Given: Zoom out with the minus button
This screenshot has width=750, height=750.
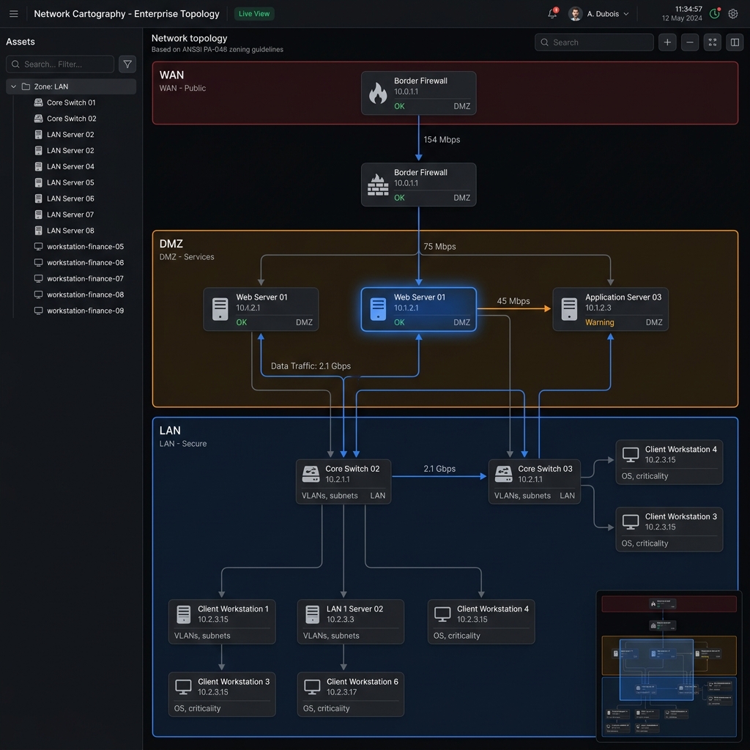Looking at the screenshot, I should pyautogui.click(x=690, y=42).
